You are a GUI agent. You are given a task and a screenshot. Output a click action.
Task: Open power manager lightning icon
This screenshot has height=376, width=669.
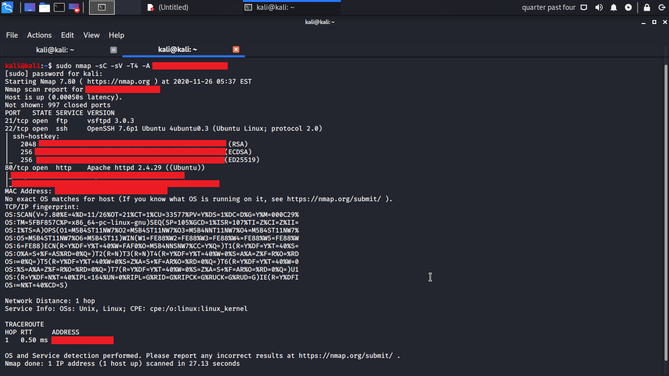628,7
